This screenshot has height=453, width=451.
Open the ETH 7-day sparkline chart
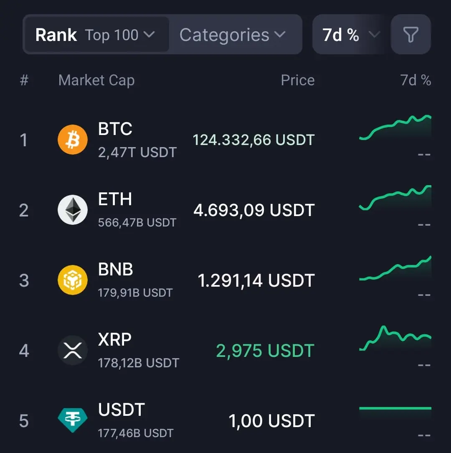point(395,197)
